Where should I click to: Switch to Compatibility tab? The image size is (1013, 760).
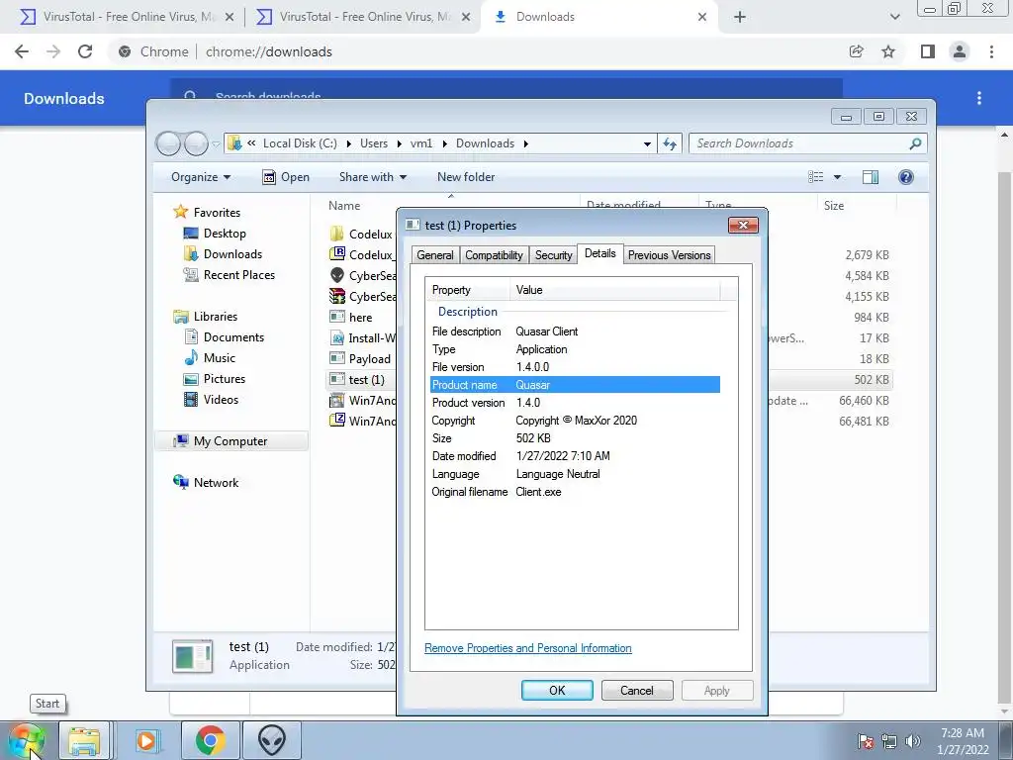494,254
